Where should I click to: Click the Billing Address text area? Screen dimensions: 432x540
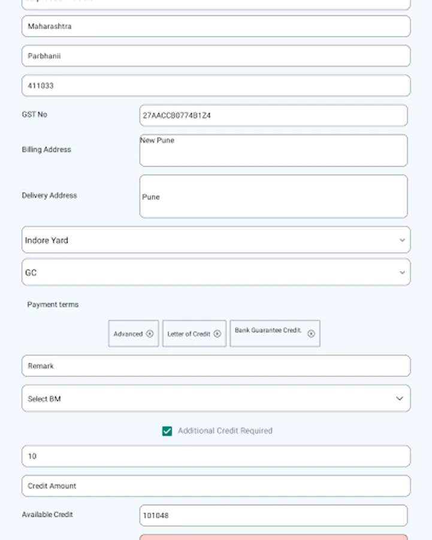coord(273,151)
